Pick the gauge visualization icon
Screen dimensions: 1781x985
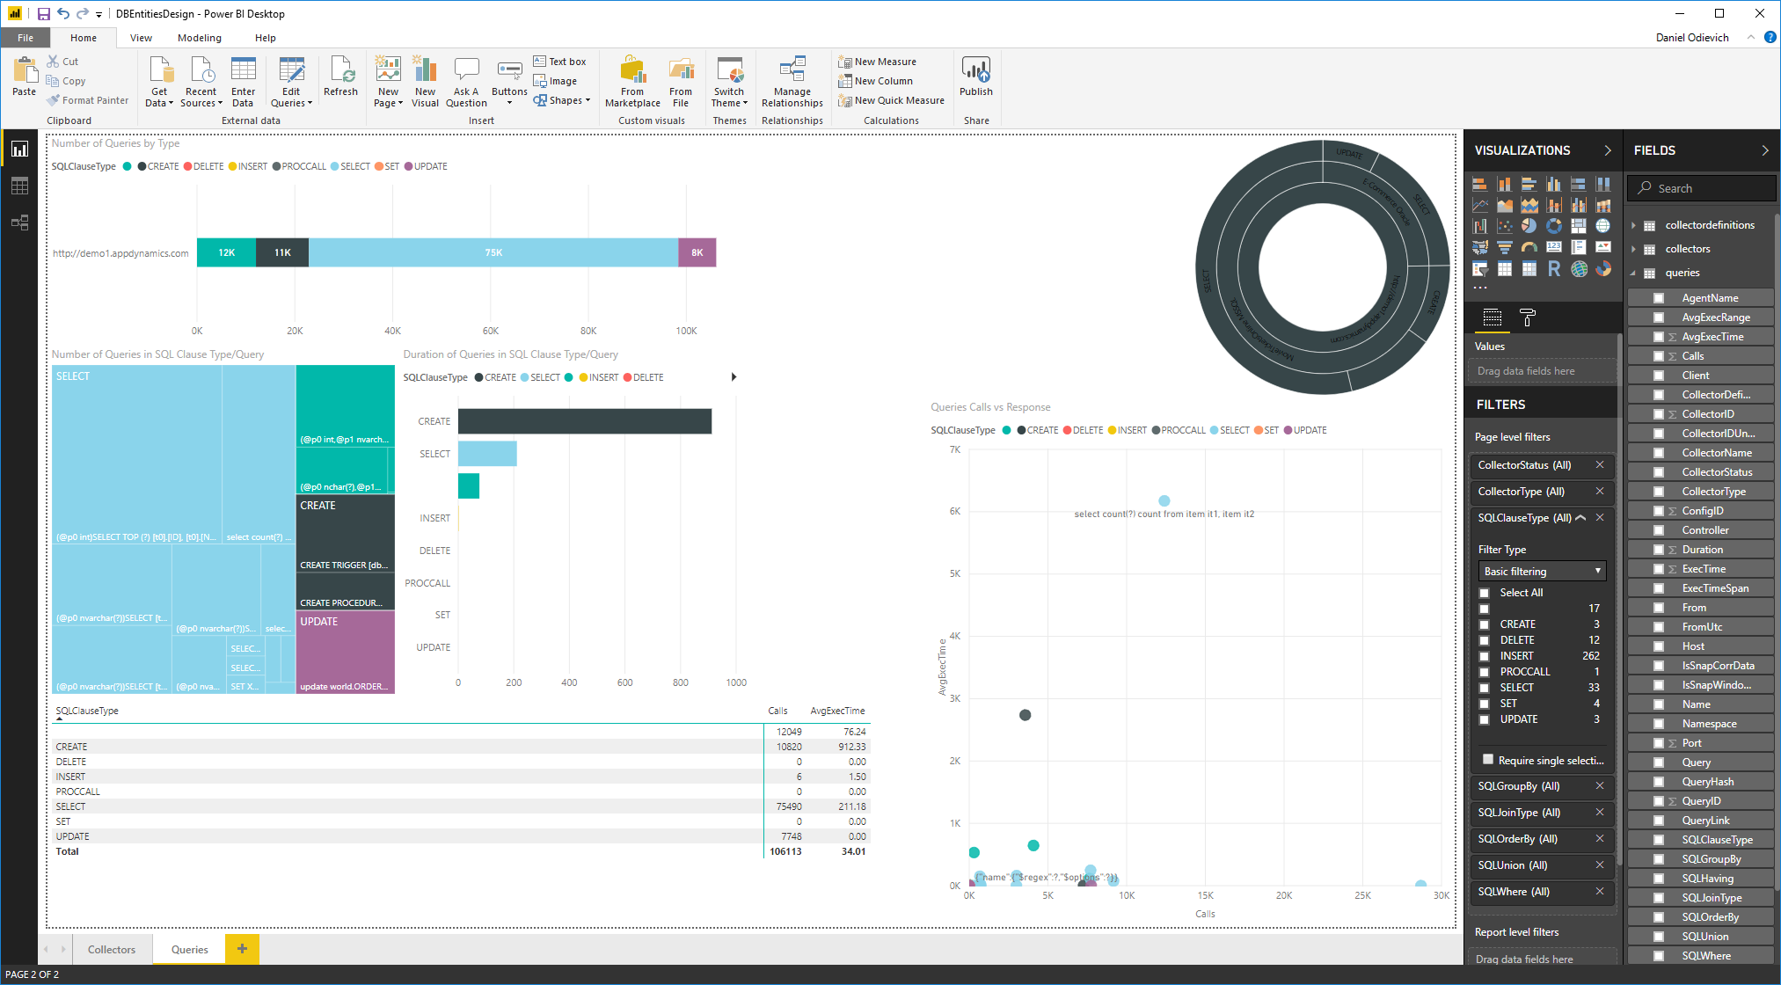[x=1529, y=248]
